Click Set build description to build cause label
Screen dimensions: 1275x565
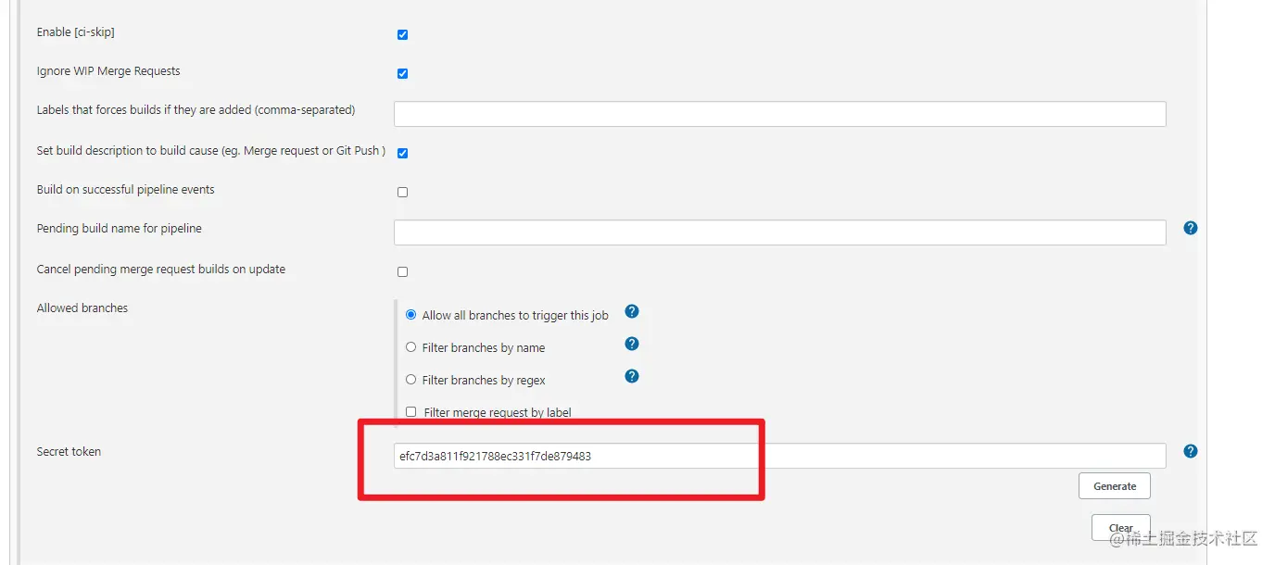tap(211, 151)
